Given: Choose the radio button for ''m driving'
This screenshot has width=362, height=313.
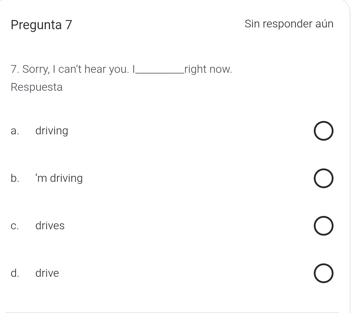Looking at the screenshot, I should (323, 179).
